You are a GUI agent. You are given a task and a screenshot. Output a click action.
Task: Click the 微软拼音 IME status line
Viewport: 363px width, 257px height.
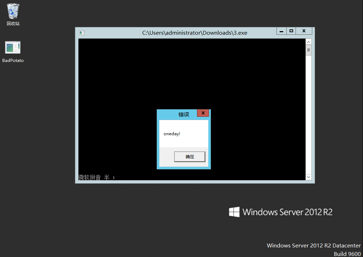click(x=97, y=177)
